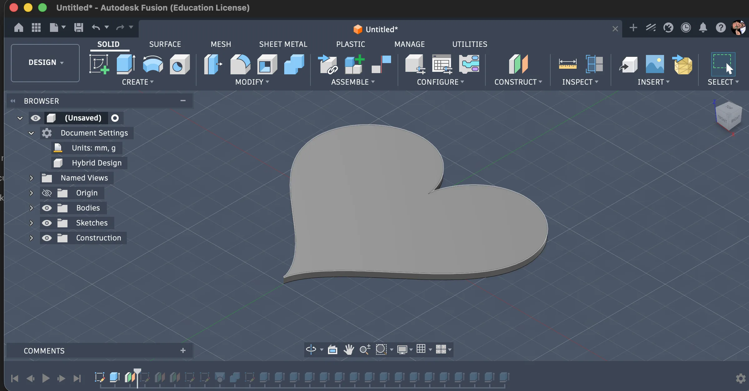Viewport: 749px width, 391px height.
Task: Click the Save icon in the top bar
Action: tap(78, 28)
